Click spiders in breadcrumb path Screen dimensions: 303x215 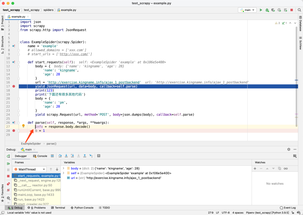click(48, 10)
